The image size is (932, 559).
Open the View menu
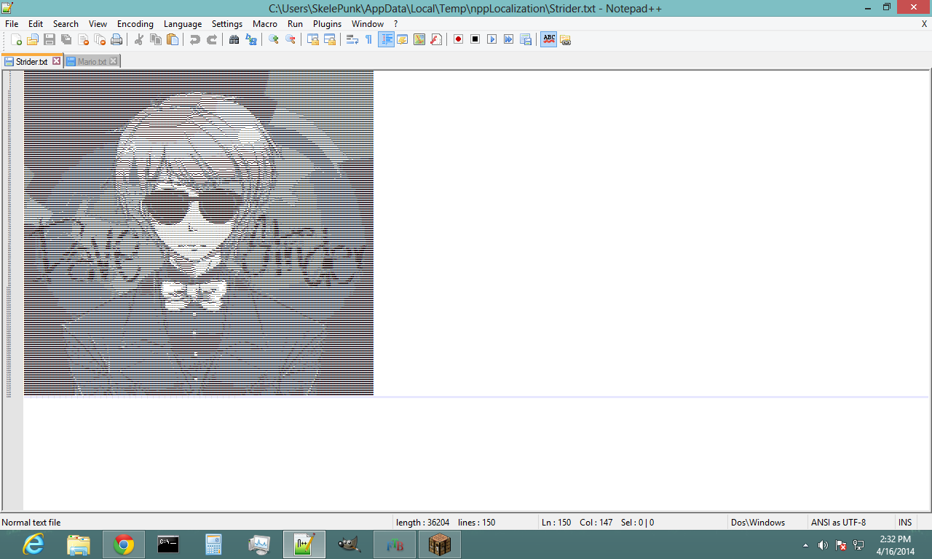[98, 24]
